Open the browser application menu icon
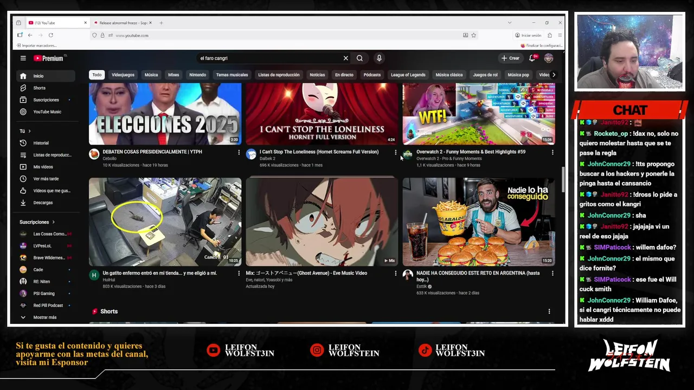 click(x=560, y=35)
